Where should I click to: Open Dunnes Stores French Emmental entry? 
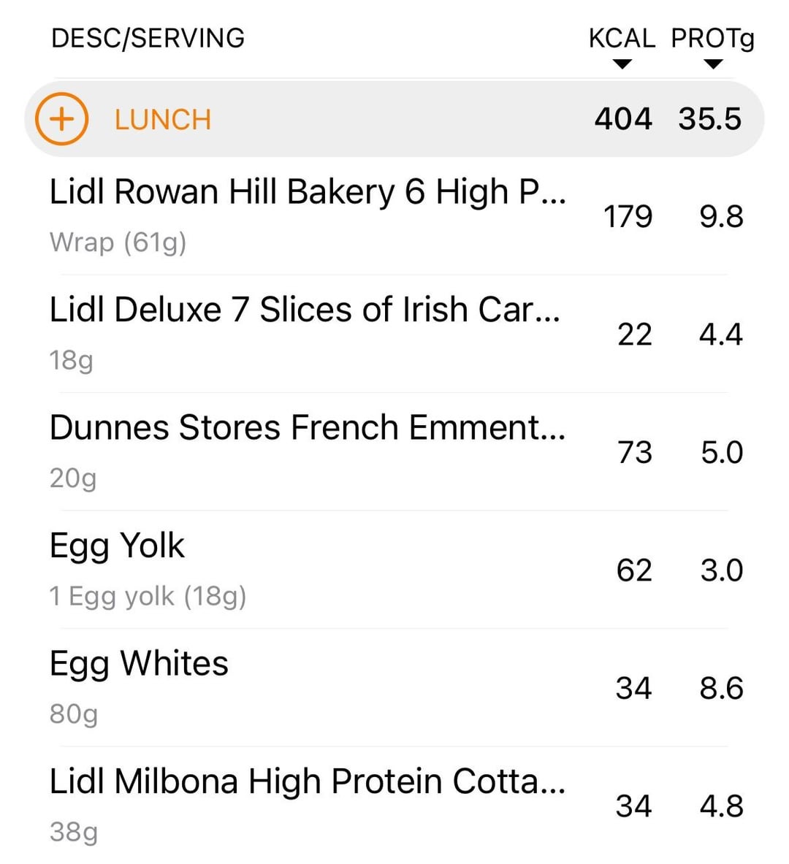tap(307, 428)
